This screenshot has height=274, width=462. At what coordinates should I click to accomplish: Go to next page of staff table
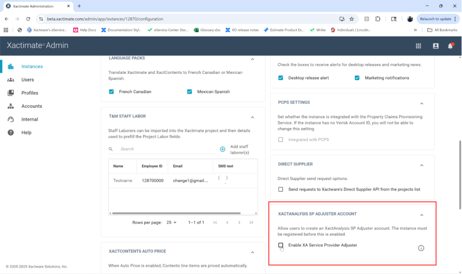(239, 222)
